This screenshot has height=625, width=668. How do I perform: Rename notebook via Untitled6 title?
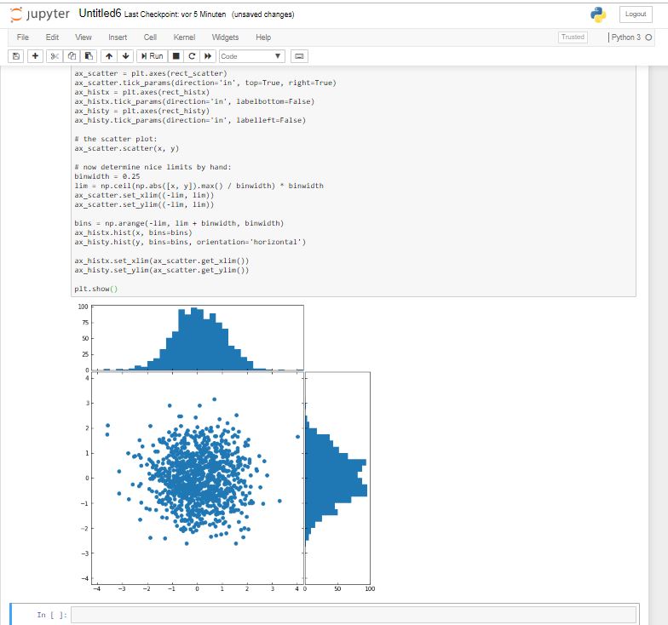[x=101, y=14]
